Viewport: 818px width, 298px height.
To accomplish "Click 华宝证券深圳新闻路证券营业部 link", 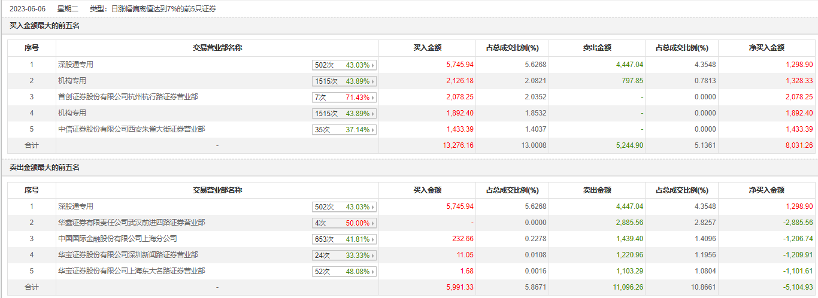I will (x=128, y=255).
